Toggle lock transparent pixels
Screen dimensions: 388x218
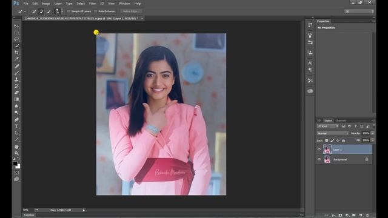click(327, 140)
